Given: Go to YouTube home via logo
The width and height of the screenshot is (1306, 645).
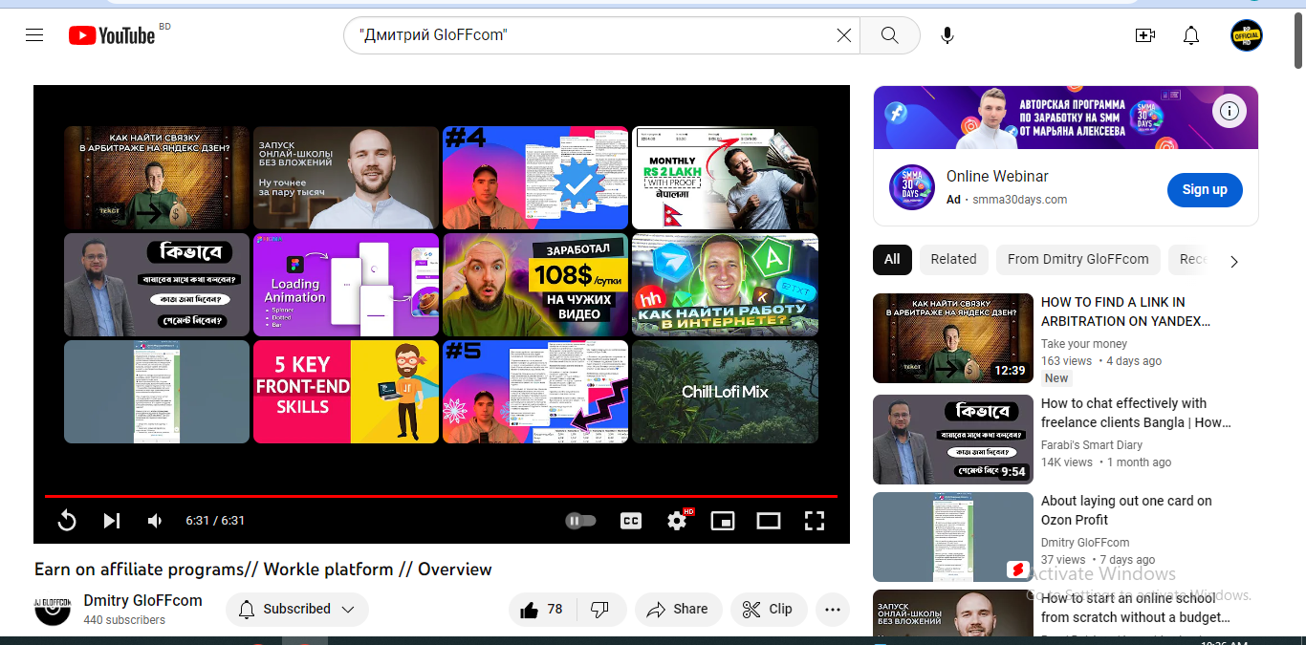Looking at the screenshot, I should pos(113,35).
